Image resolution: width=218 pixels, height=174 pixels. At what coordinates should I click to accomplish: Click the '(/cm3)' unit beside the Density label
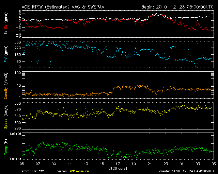point(6,79)
